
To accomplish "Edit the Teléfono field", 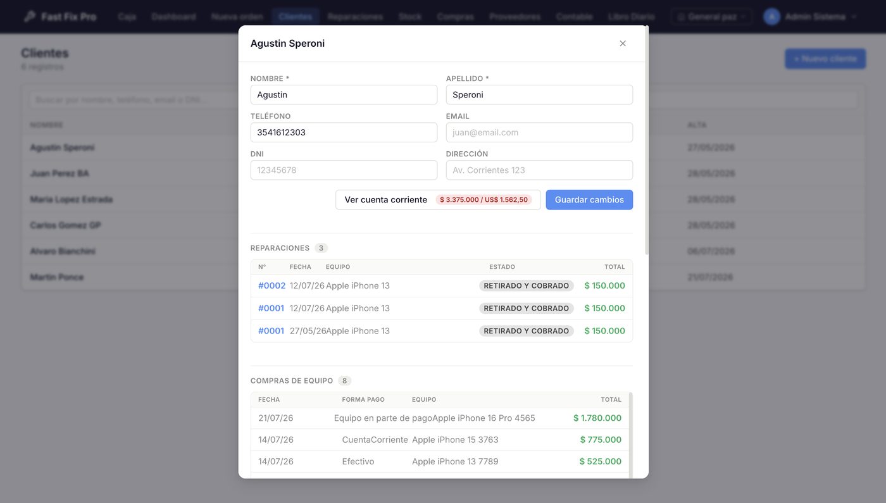I will [344, 132].
